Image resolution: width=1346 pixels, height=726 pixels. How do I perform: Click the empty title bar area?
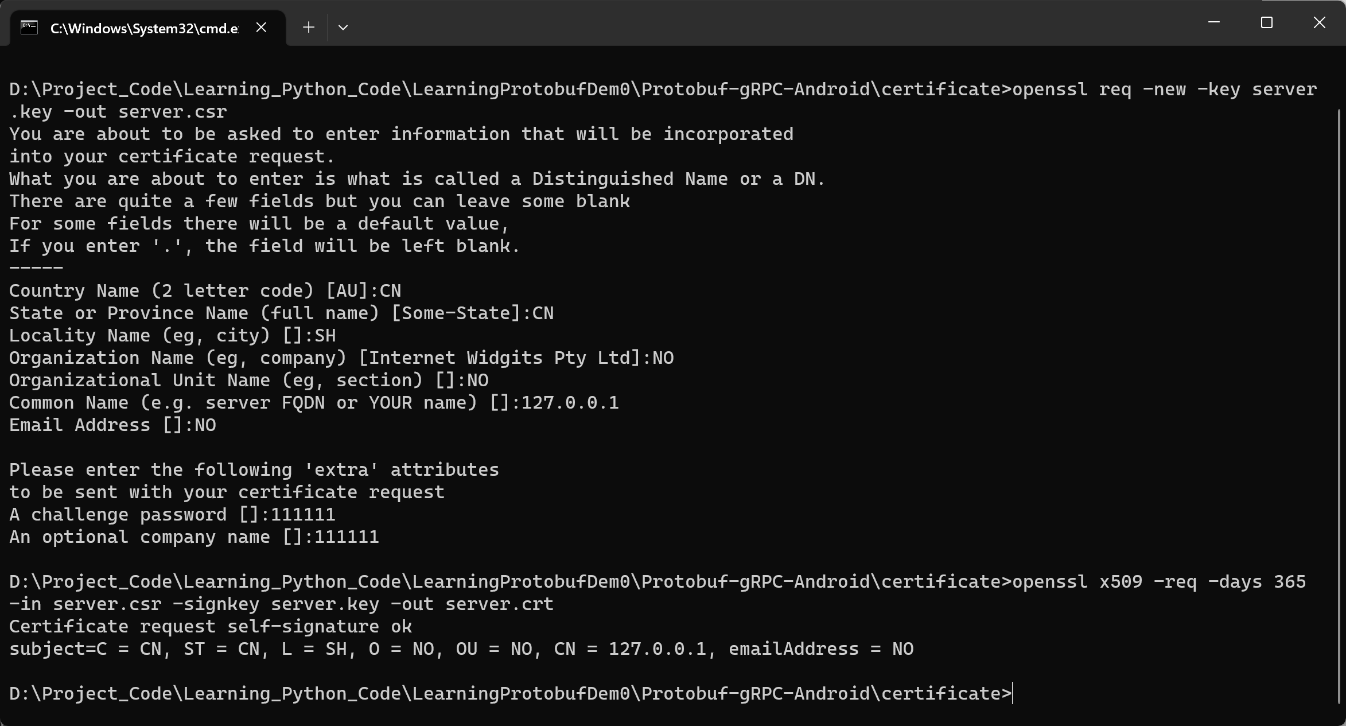[x=746, y=23]
